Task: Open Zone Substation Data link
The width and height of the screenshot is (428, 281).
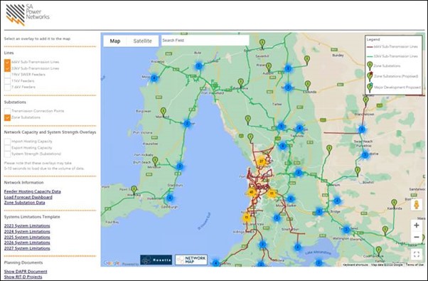Action: [x=25, y=203]
